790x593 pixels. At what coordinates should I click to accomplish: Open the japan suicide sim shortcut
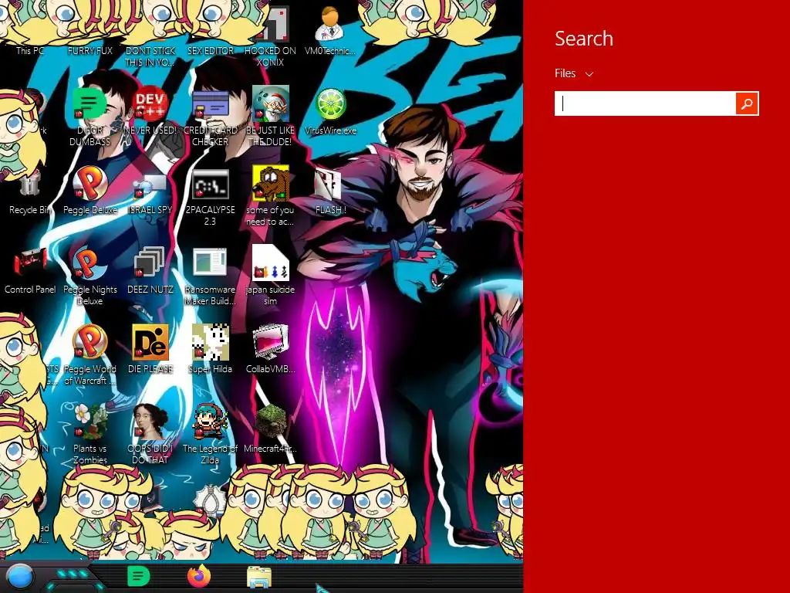(271, 275)
